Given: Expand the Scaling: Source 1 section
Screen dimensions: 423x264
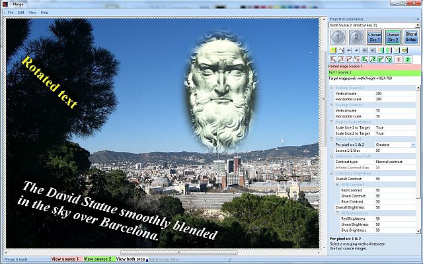Looking at the screenshot, I should [332, 88].
